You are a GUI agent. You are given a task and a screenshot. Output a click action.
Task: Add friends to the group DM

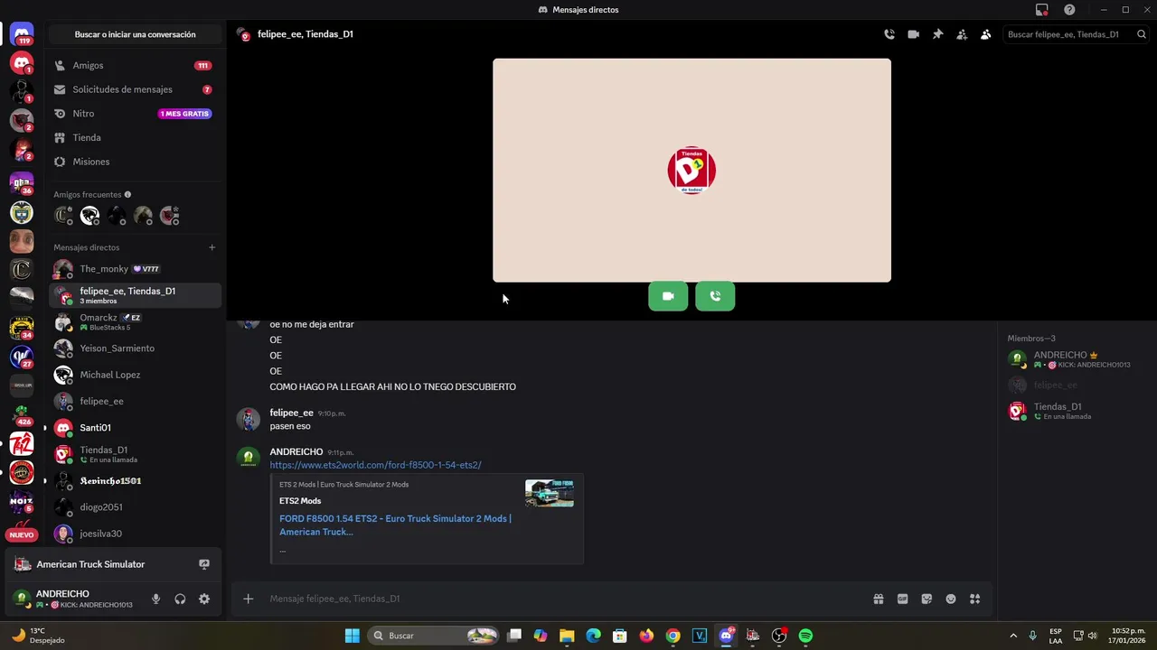(962, 34)
